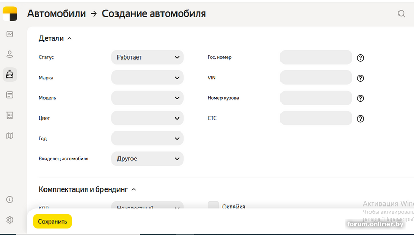Open the statistics chart sidebar icon

tap(9, 34)
